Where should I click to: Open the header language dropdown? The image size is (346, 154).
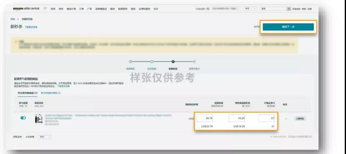coord(250,9)
